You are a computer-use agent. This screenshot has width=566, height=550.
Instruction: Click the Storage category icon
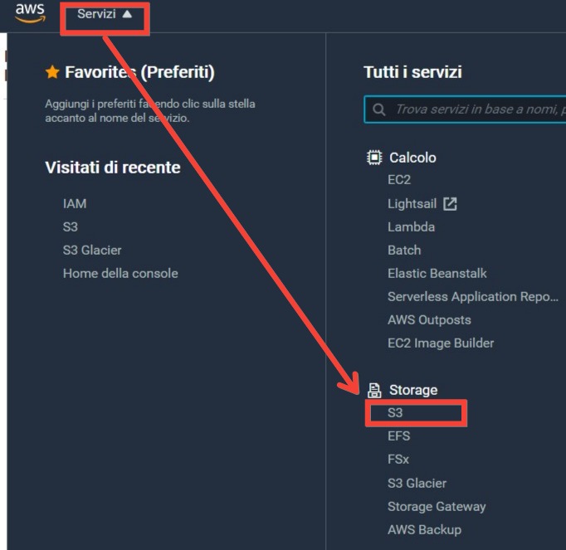point(374,391)
